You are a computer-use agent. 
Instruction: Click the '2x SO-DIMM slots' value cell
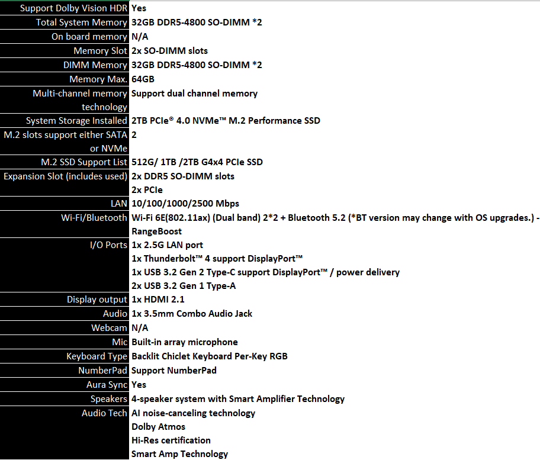click(169, 51)
